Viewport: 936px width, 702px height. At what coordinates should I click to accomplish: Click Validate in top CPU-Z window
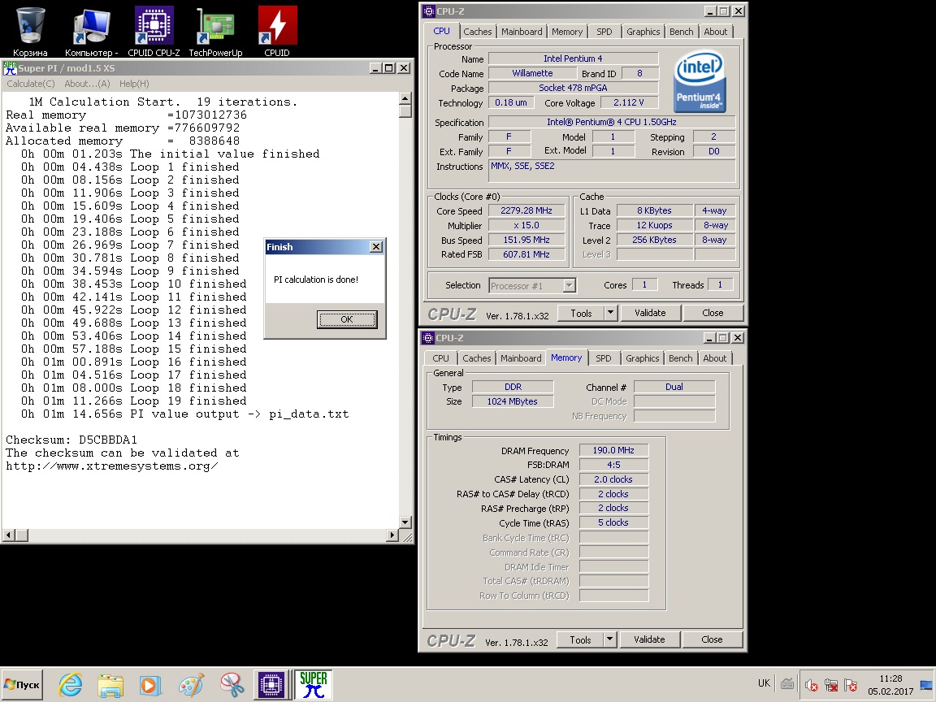[x=650, y=313]
